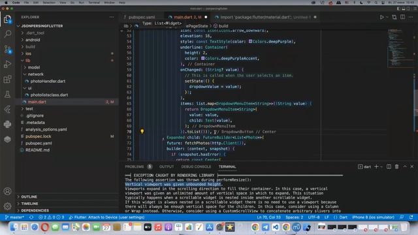This screenshot has width=418, height=235.
Task: Switch to the Untitled-1 import tab
Action: click(x=265, y=17)
